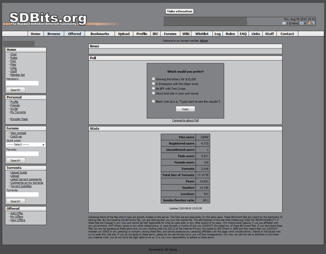326x254 pixels.
Task: Open Invite link in Personal panel
Action: [x=14, y=109]
